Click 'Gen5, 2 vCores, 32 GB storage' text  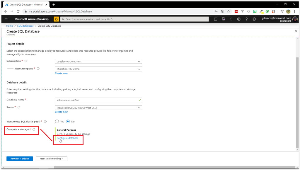[73, 134]
